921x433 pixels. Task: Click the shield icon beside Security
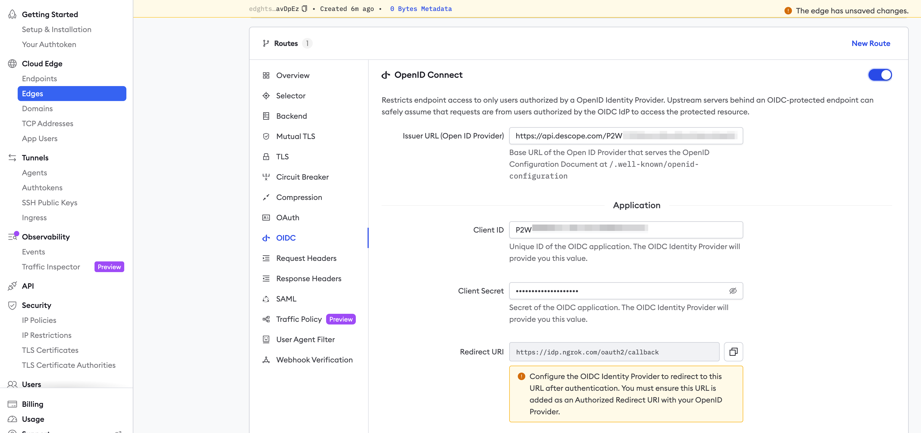[x=12, y=305]
